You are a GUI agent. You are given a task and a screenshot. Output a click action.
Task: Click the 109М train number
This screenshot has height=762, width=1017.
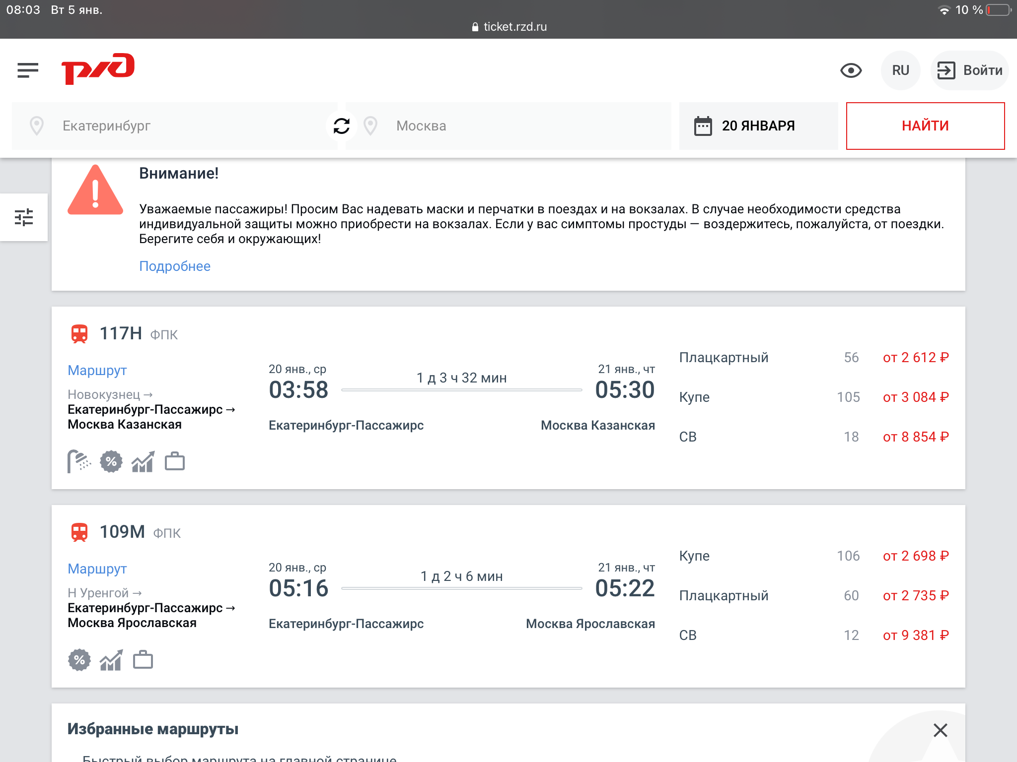[122, 532]
